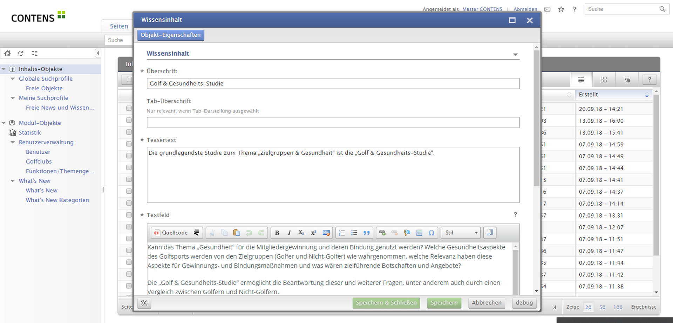The image size is (673, 323).
Task: Insert an anchor with the flag icon
Action: (x=407, y=233)
